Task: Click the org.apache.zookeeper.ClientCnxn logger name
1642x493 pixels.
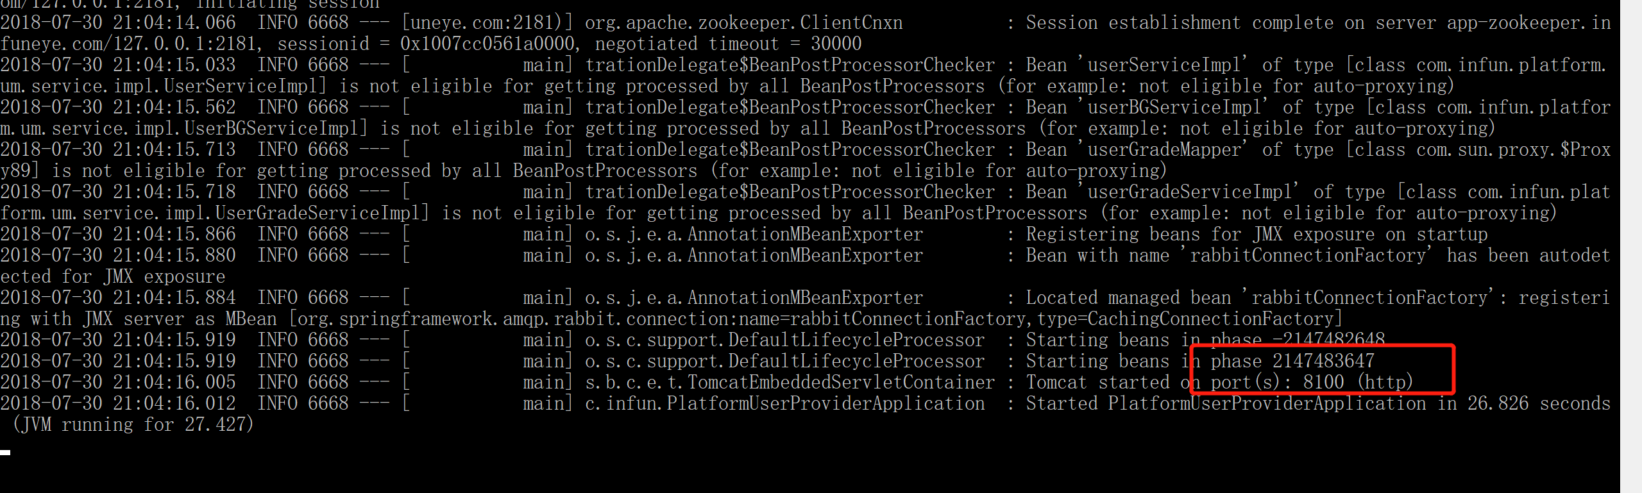Action: tap(743, 23)
